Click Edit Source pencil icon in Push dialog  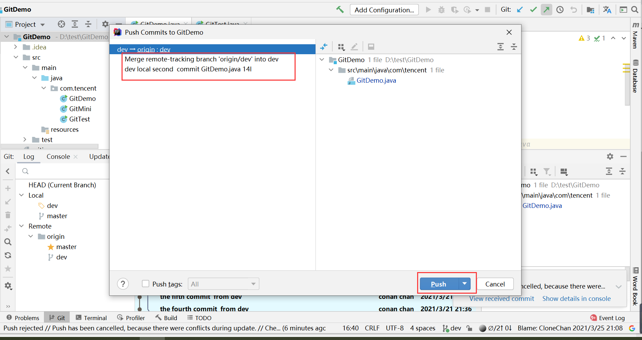pos(355,46)
